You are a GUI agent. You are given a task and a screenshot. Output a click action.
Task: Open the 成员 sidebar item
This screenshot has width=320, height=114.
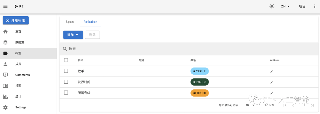point(28,64)
